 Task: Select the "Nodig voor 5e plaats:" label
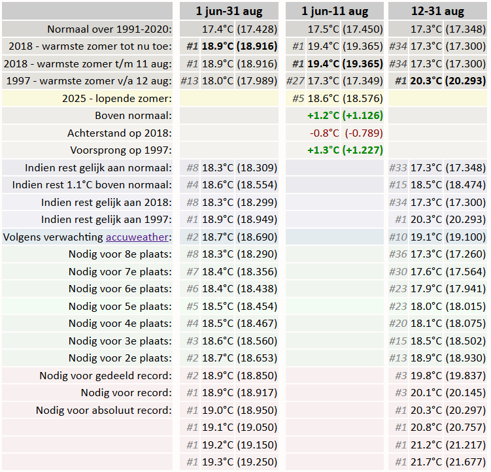pos(120,306)
